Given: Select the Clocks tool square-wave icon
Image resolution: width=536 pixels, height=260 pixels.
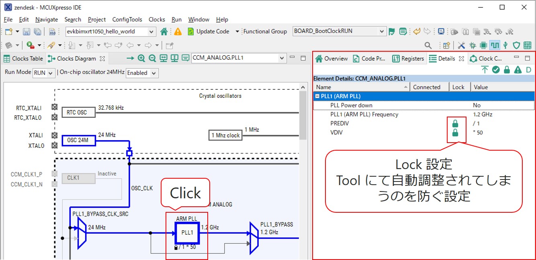Looking at the screenshot, I should 495,45.
